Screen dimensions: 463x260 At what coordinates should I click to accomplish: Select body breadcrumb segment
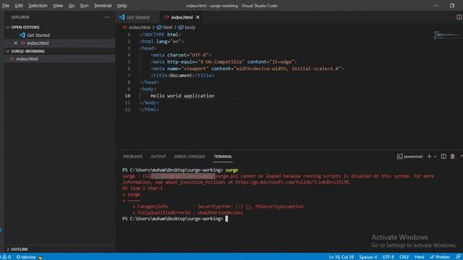pyautogui.click(x=190, y=27)
